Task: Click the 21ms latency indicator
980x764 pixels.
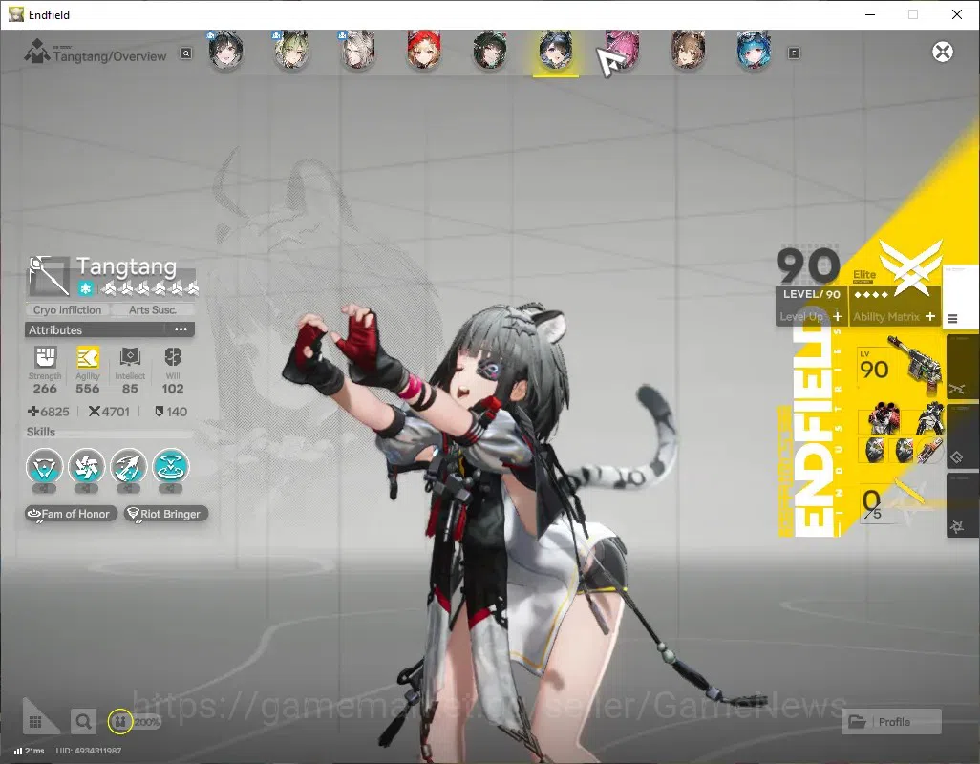Action: coord(29,751)
